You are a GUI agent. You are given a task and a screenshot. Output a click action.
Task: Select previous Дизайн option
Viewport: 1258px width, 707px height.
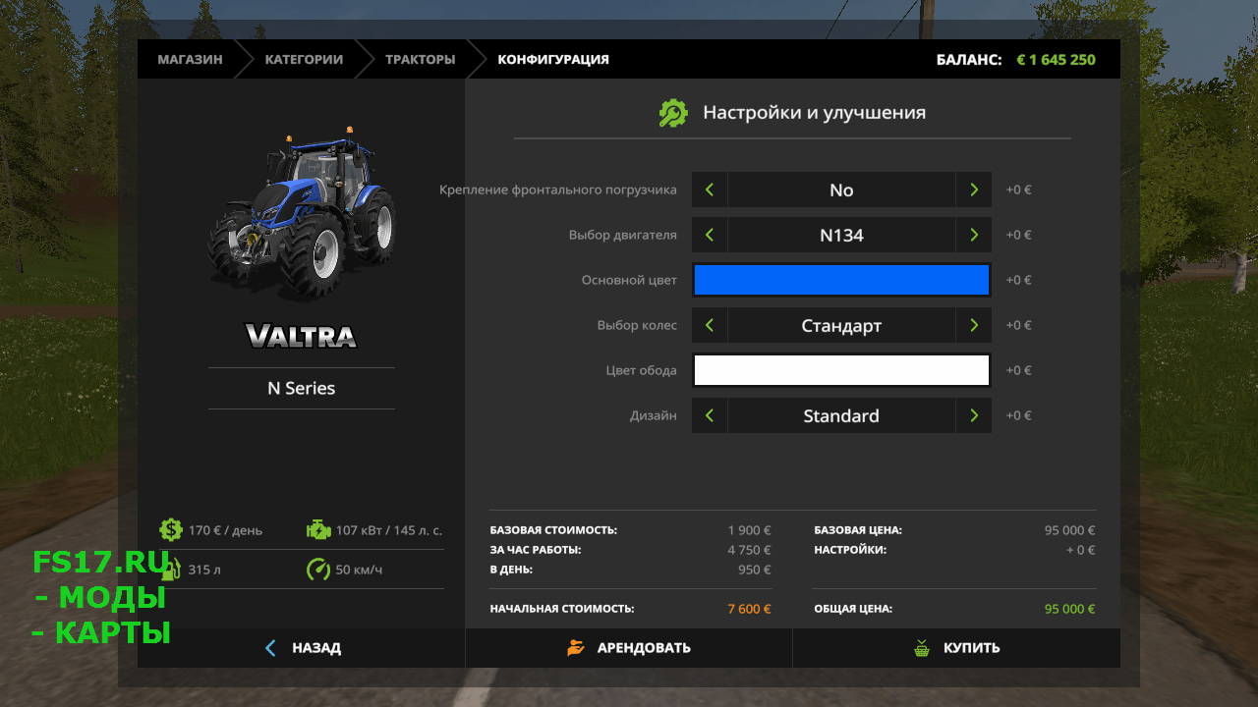point(710,415)
